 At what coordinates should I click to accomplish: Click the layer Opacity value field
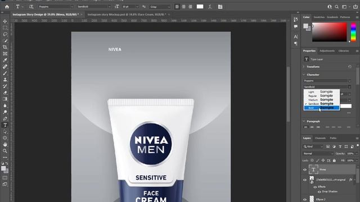click(x=350, y=153)
